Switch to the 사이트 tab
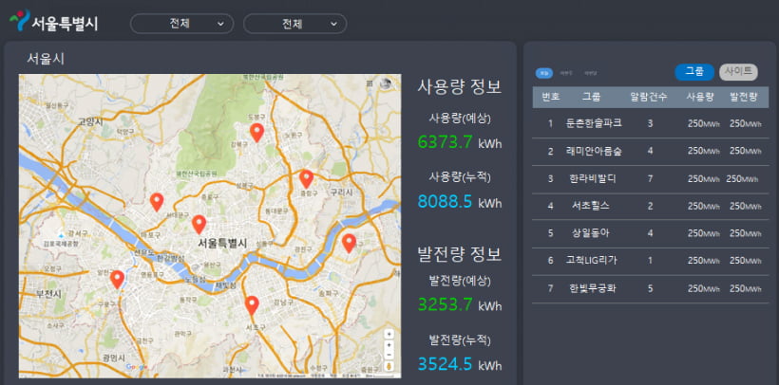This screenshot has width=779, height=385. coord(738,72)
